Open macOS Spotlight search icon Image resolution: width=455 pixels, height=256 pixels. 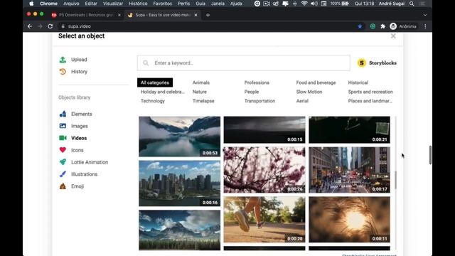point(412,4)
